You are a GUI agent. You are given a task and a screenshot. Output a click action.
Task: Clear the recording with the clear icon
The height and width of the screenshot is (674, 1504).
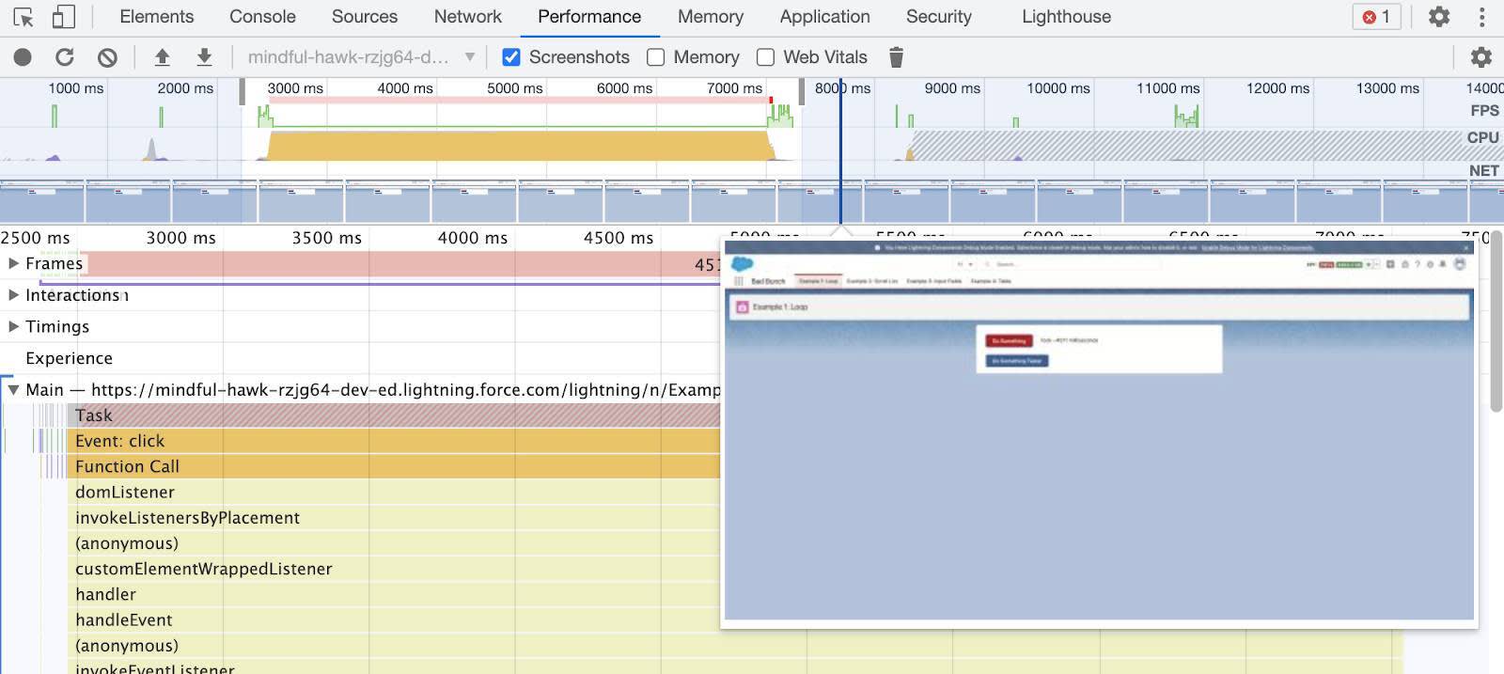(107, 57)
